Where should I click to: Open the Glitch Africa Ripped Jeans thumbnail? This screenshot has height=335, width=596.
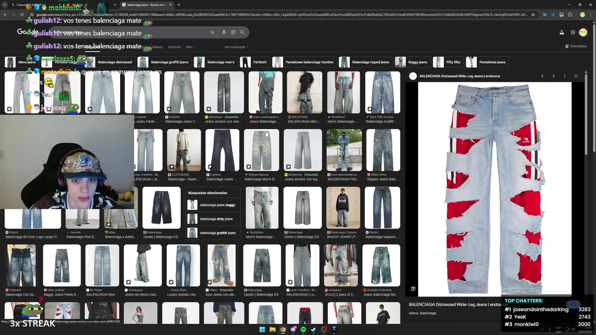pos(383,150)
